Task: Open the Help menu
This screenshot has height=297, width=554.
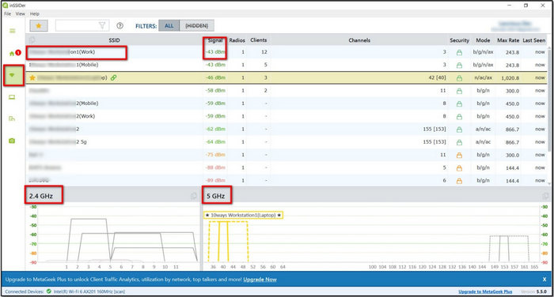Action: pos(34,13)
